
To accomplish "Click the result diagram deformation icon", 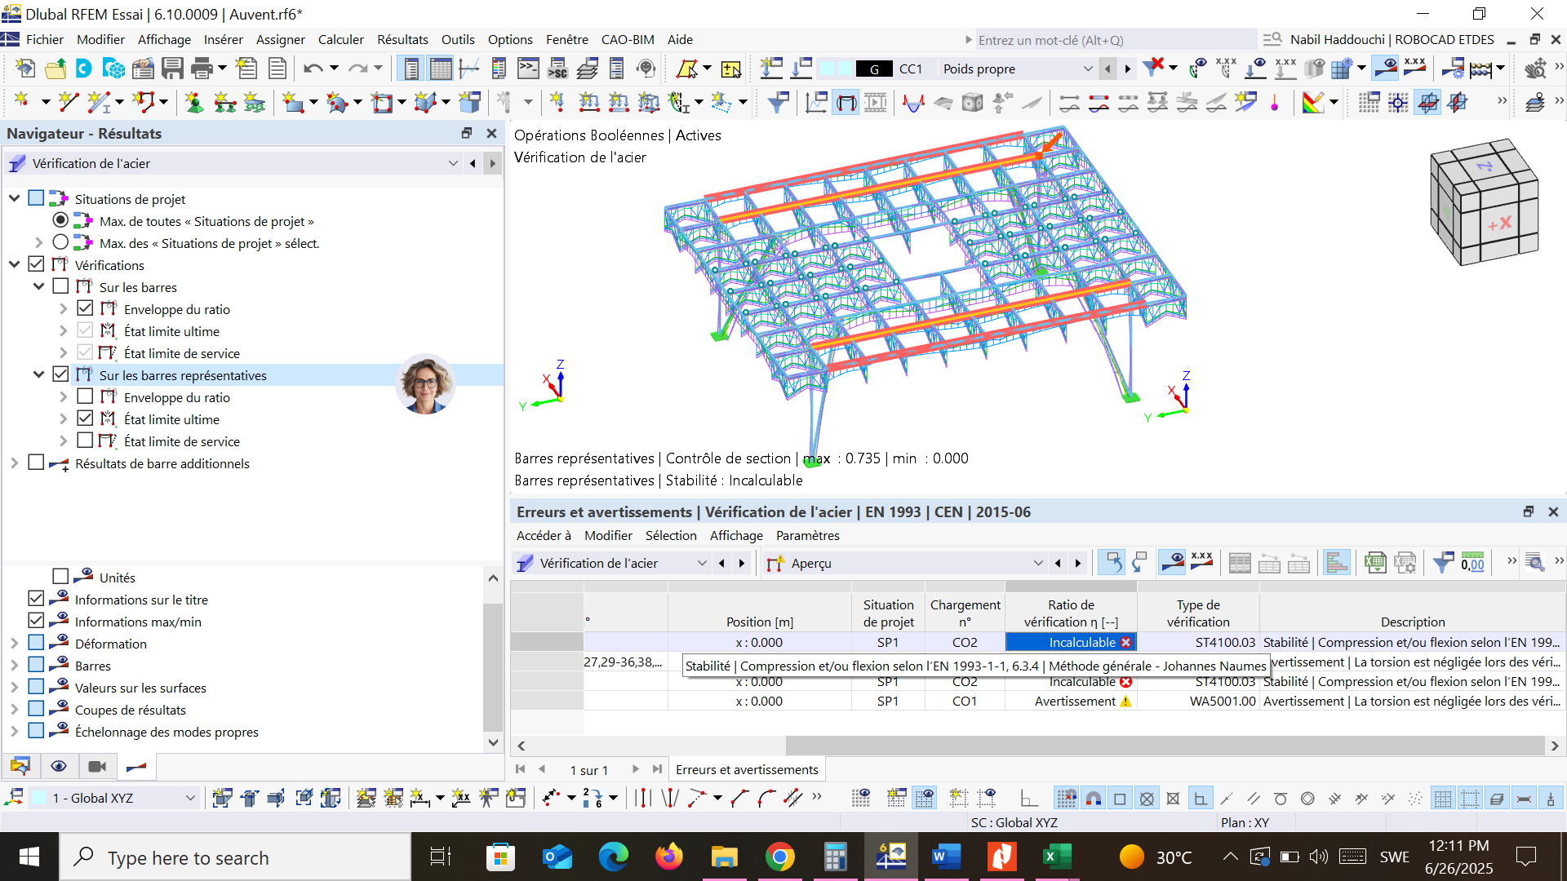I will [x=913, y=102].
